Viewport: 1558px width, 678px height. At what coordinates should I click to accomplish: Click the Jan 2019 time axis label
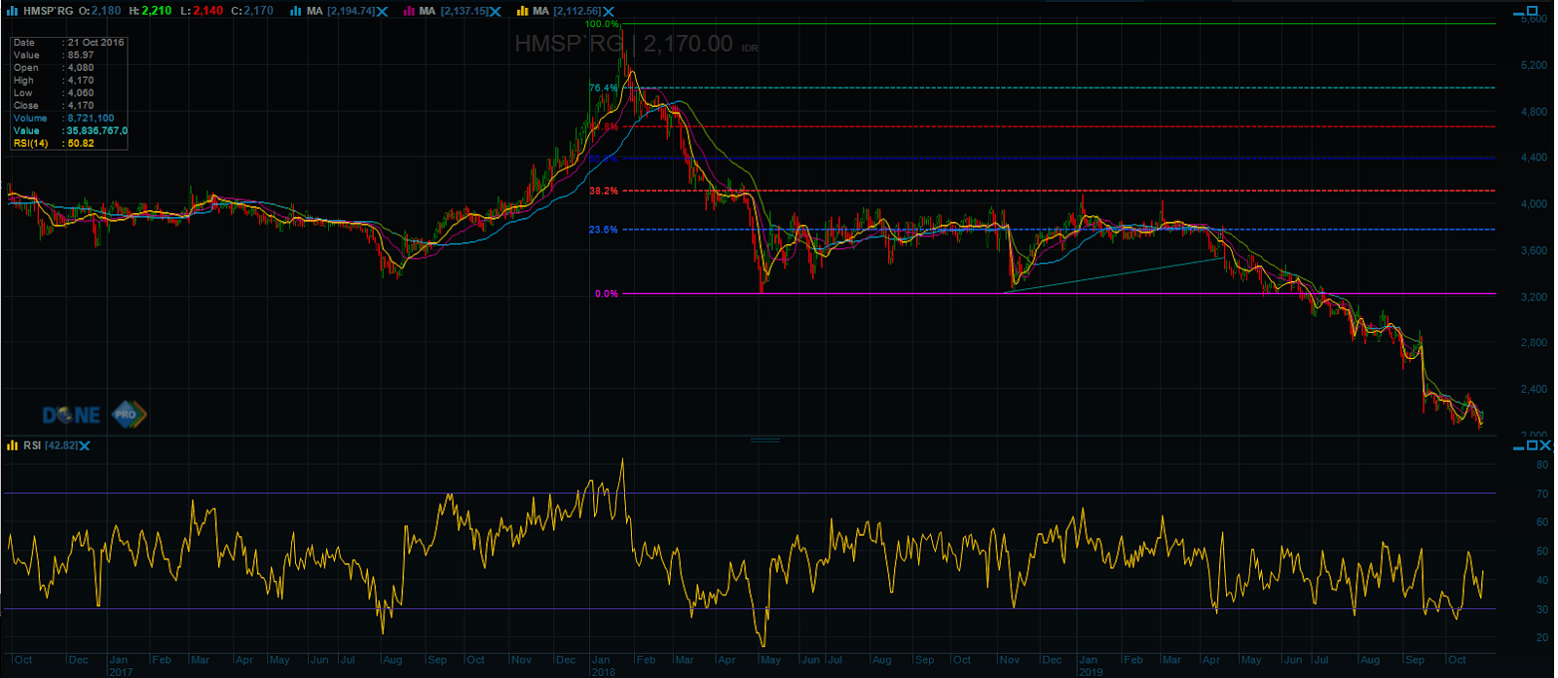[1090, 665]
